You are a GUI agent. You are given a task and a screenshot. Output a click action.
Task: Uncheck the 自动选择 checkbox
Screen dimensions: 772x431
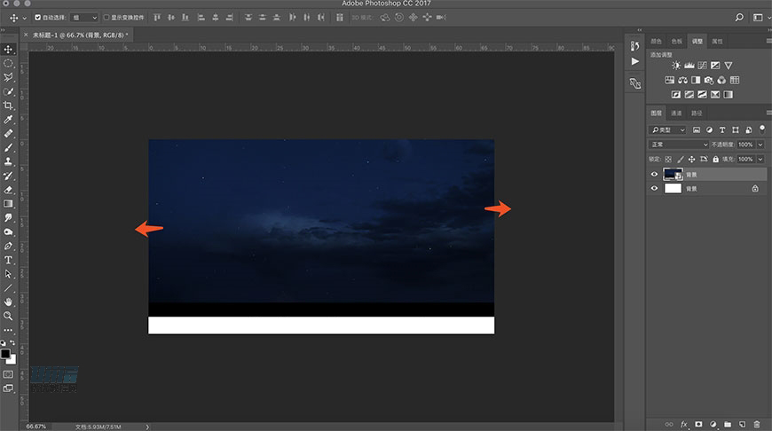(37, 18)
